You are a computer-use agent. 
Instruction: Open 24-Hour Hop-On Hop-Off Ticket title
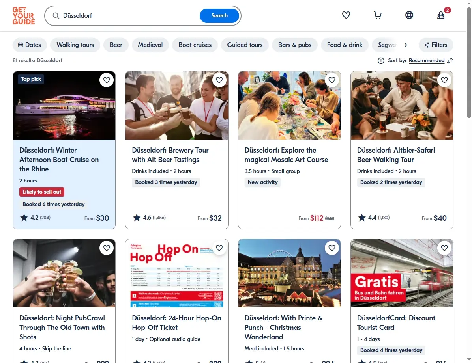pyautogui.click(x=176, y=323)
